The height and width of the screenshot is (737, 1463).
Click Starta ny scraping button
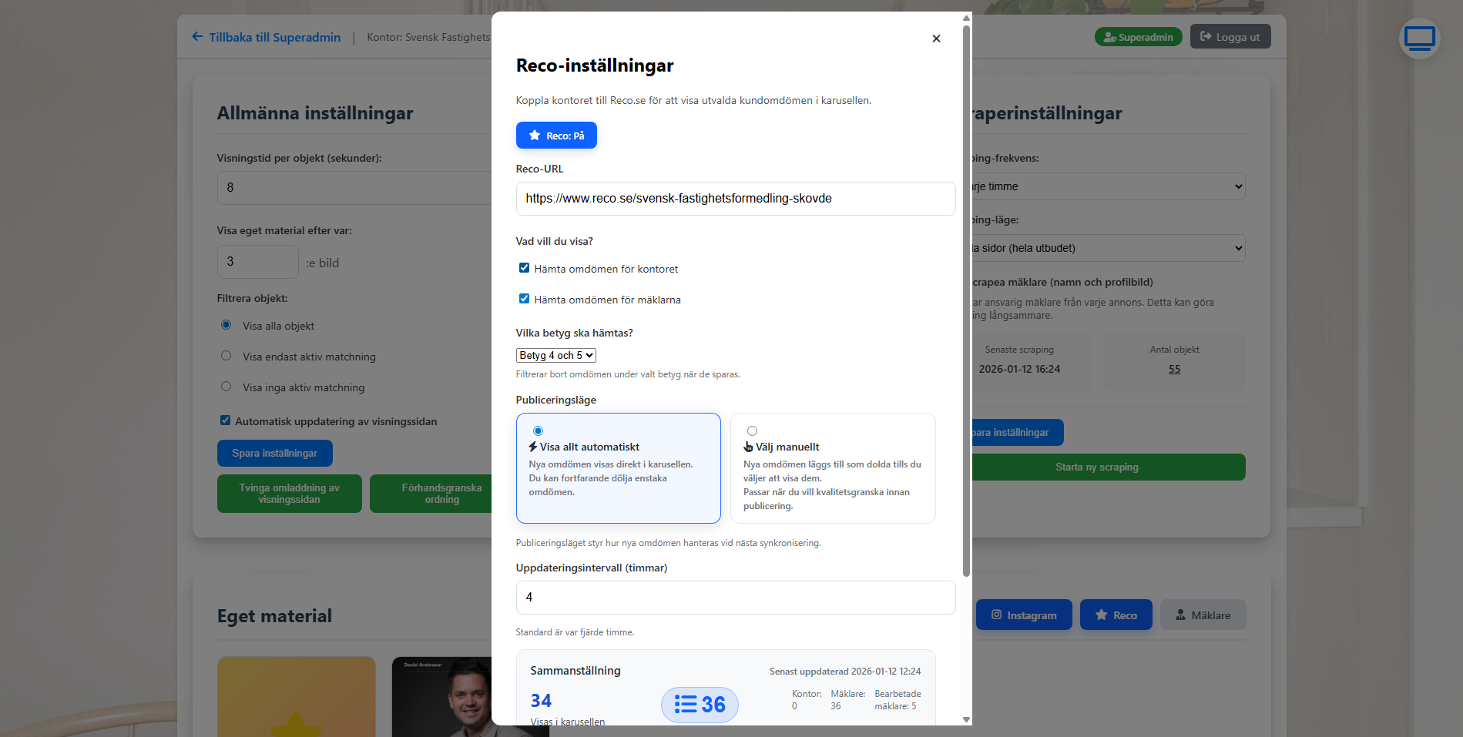[x=1109, y=467]
